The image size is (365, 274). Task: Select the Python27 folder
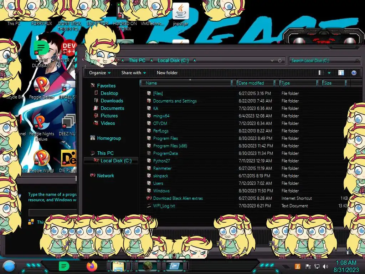click(161, 161)
